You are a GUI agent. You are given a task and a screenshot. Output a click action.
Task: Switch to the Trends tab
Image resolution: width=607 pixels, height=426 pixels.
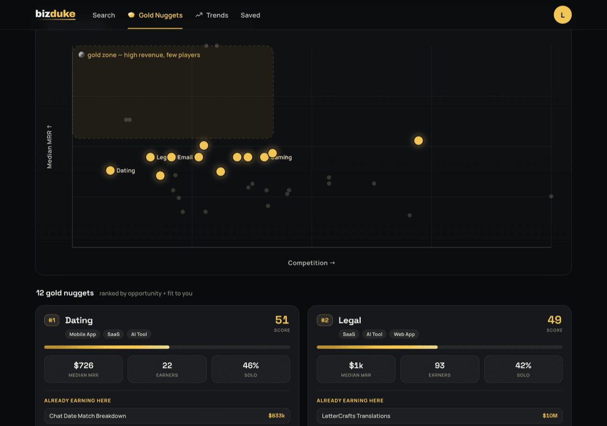[x=217, y=15]
